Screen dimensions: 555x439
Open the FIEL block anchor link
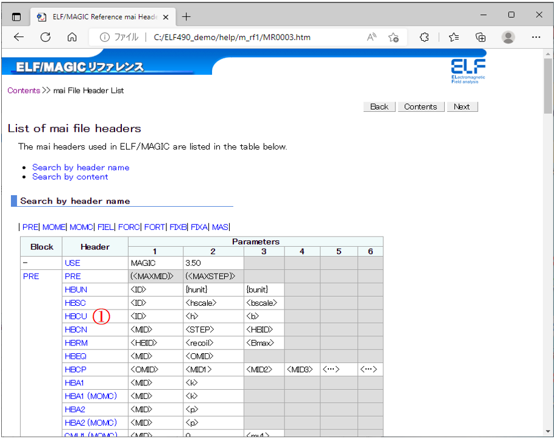pyautogui.click(x=106, y=227)
